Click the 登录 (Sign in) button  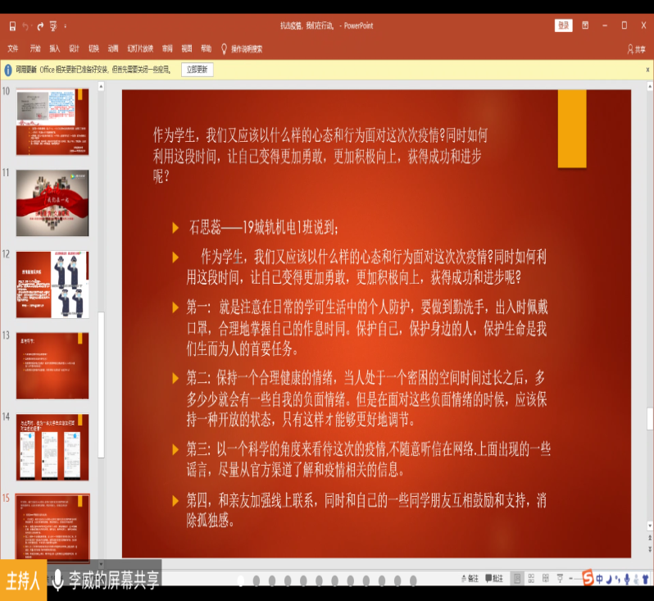coord(563,25)
